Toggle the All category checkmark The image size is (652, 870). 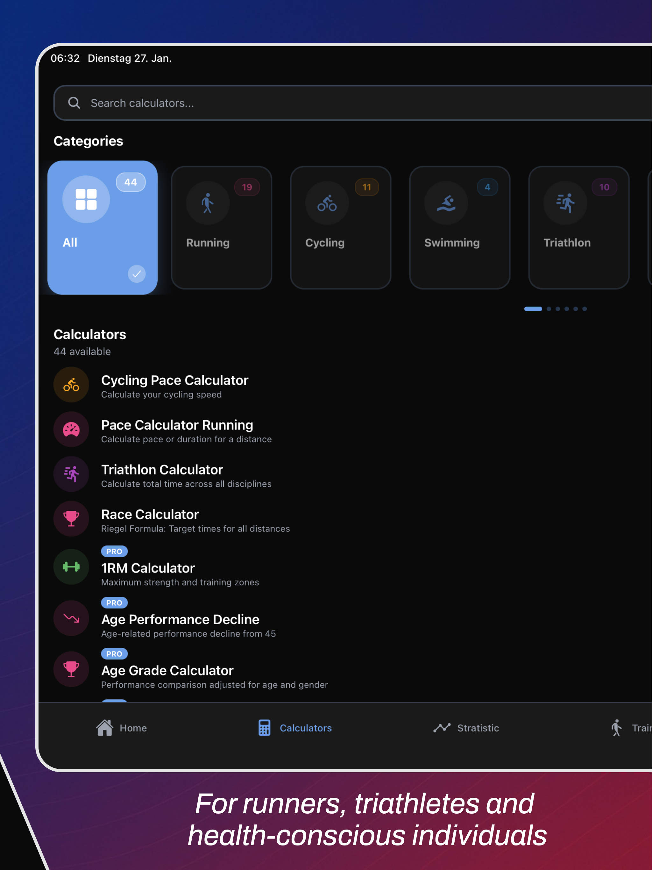point(137,274)
